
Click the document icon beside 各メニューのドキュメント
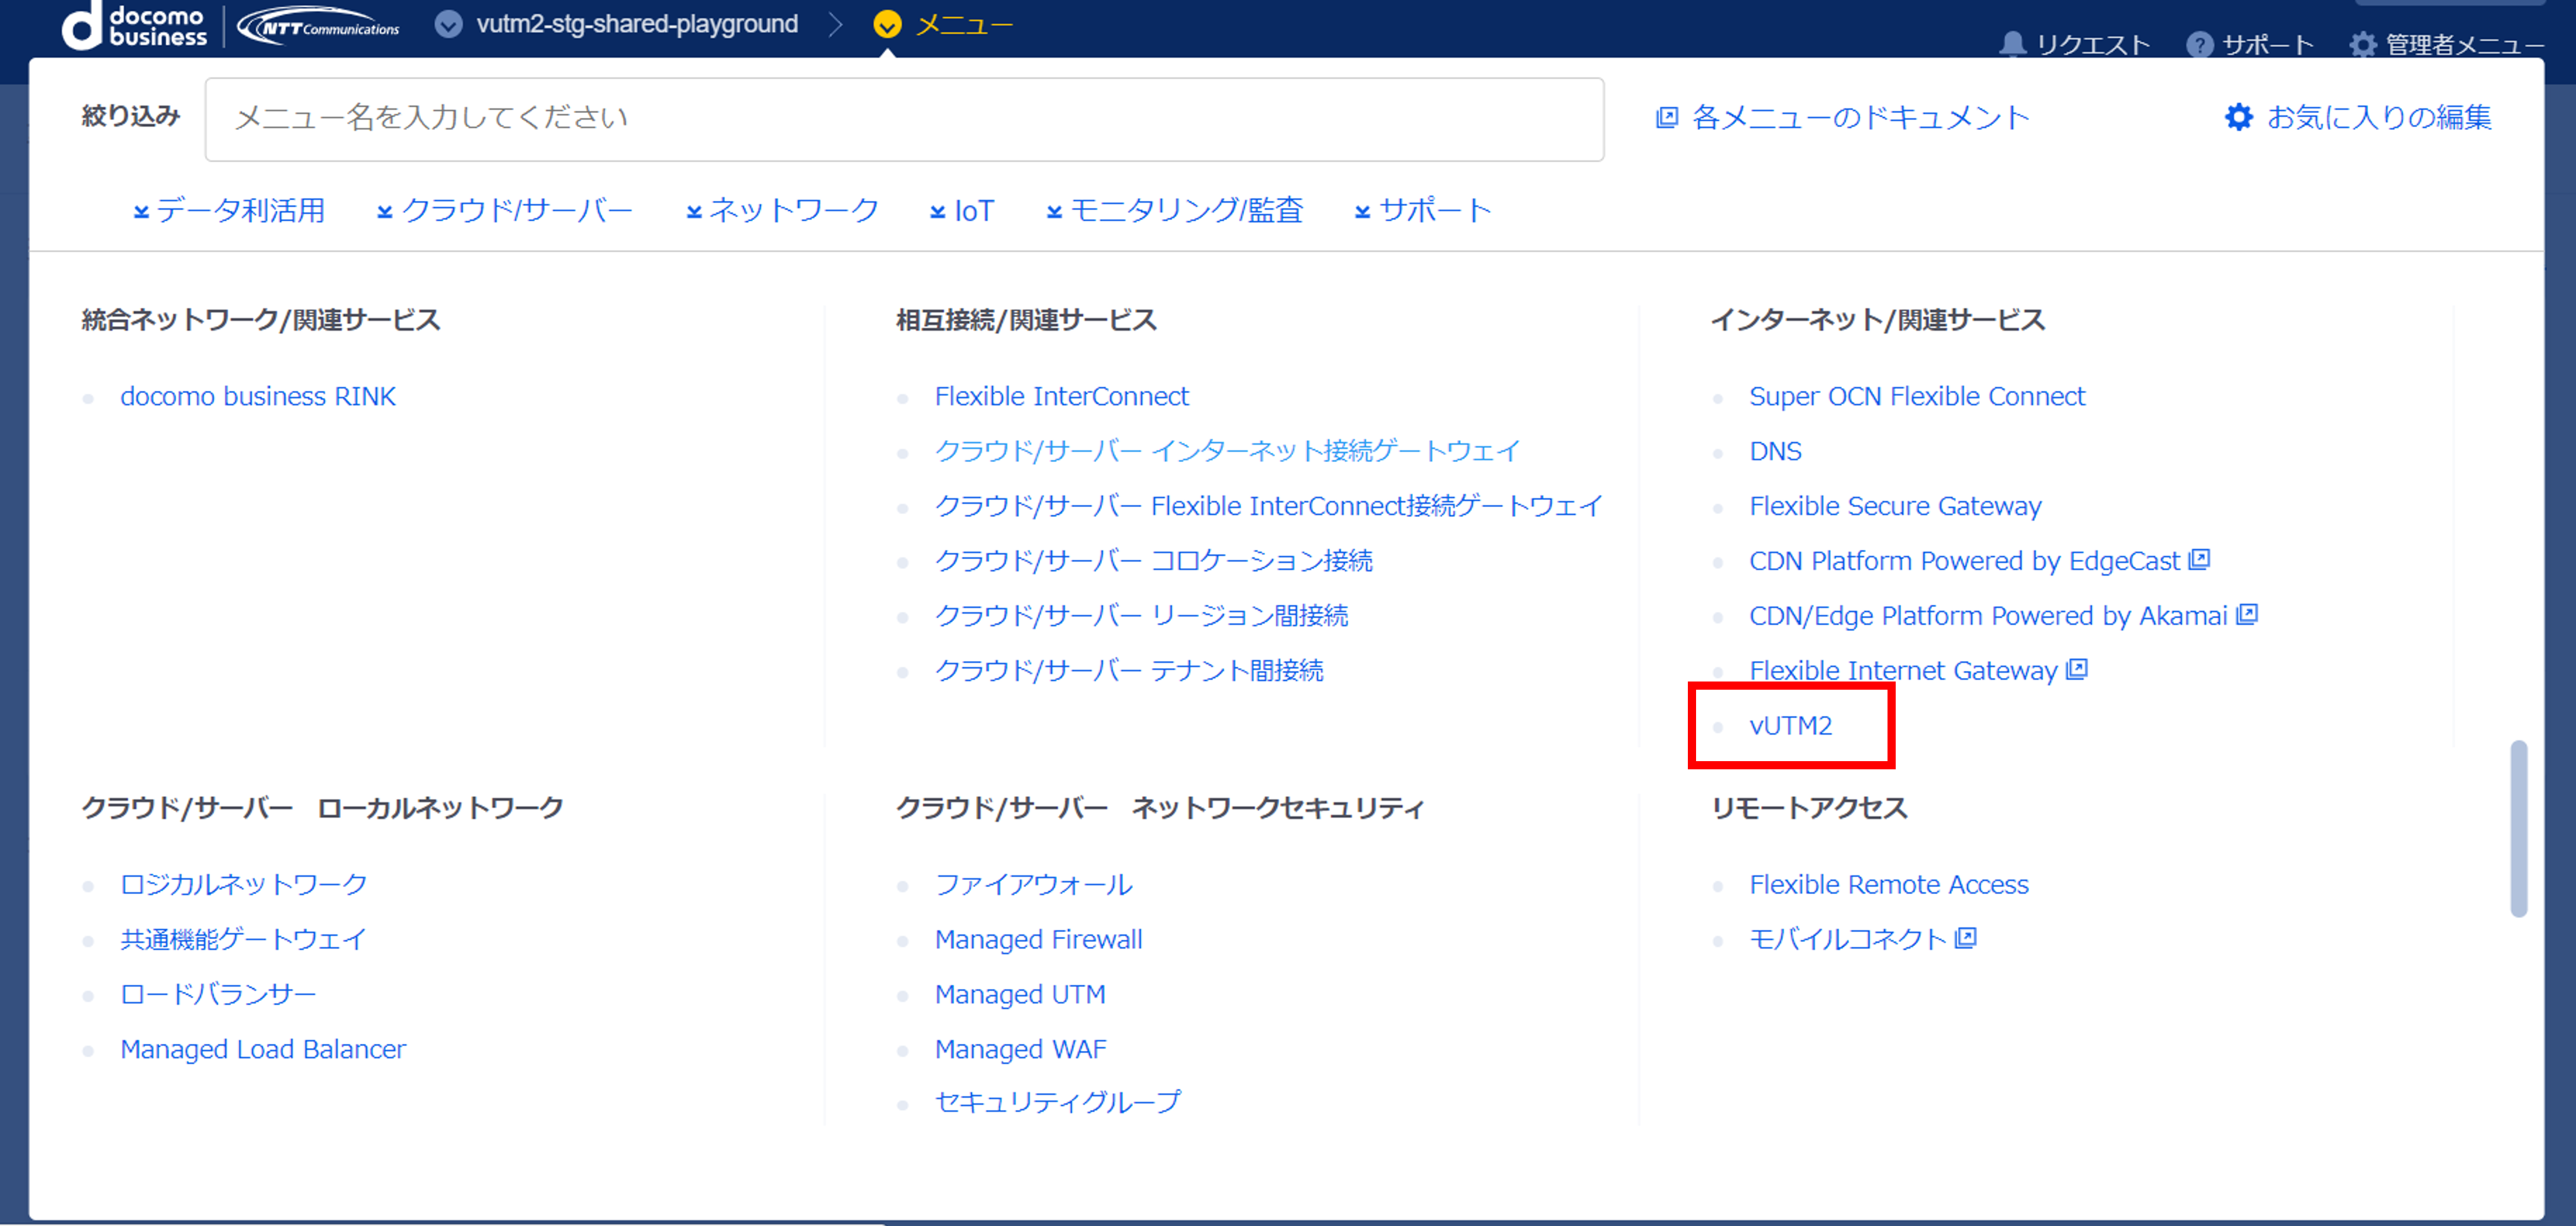pos(1667,118)
